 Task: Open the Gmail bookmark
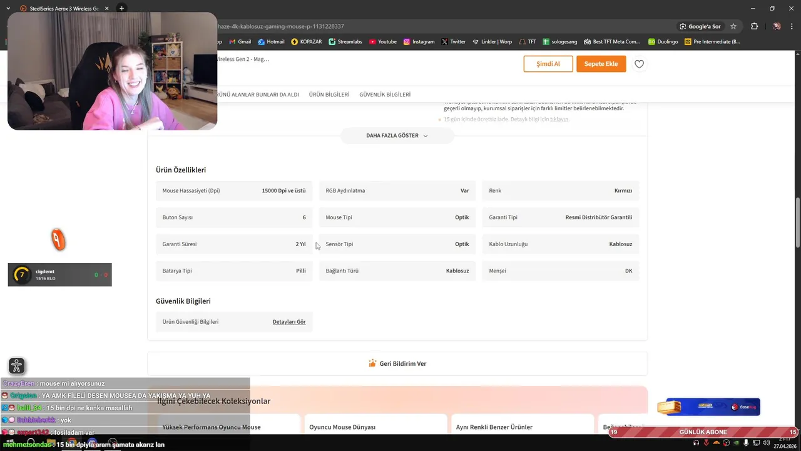tap(240, 42)
